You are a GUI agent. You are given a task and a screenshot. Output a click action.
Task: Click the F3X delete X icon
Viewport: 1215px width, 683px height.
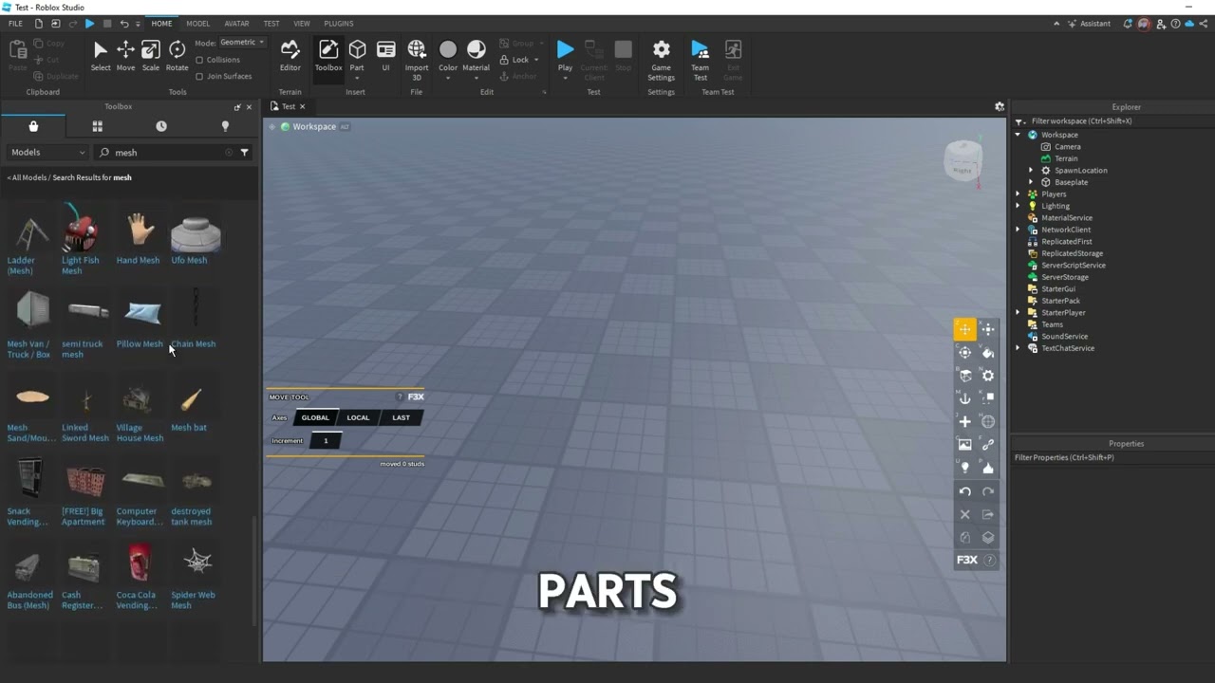[x=964, y=514]
